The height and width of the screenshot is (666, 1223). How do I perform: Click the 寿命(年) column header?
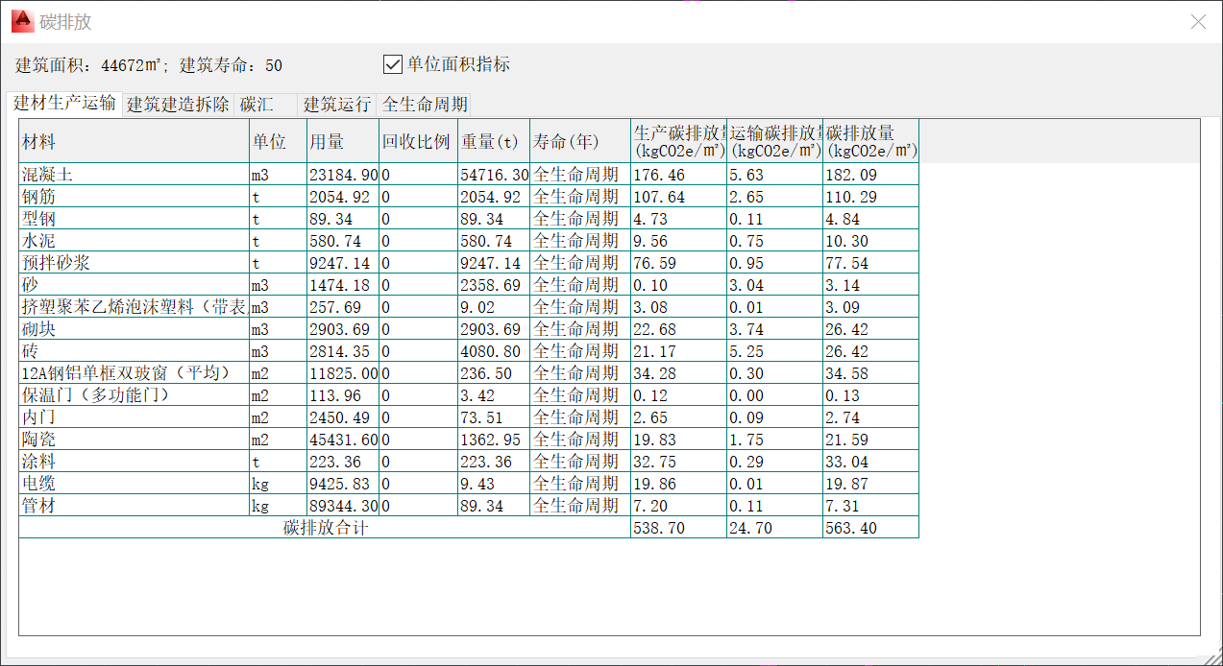coord(579,142)
